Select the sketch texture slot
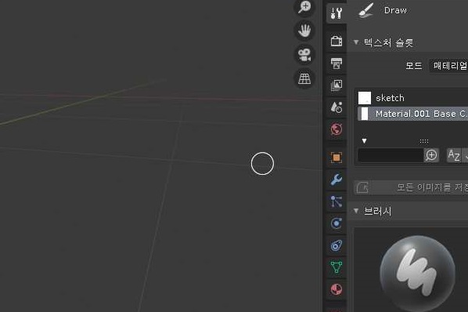Image resolution: width=468 pixels, height=312 pixels. coord(412,98)
